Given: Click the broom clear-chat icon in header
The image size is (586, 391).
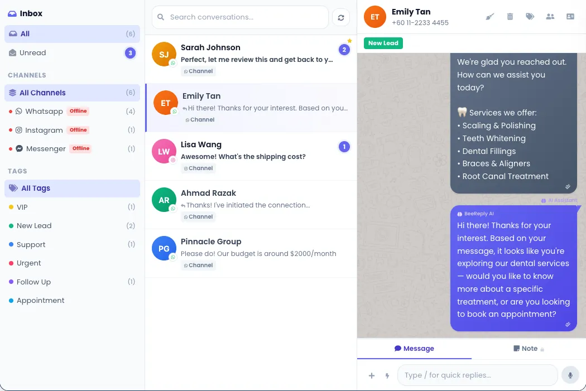Looking at the screenshot, I should click(489, 16).
